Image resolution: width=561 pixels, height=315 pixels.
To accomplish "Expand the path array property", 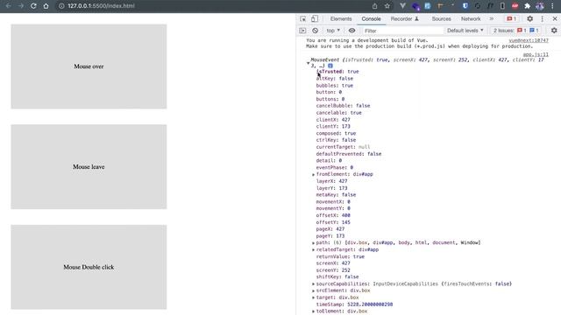I will [314, 243].
